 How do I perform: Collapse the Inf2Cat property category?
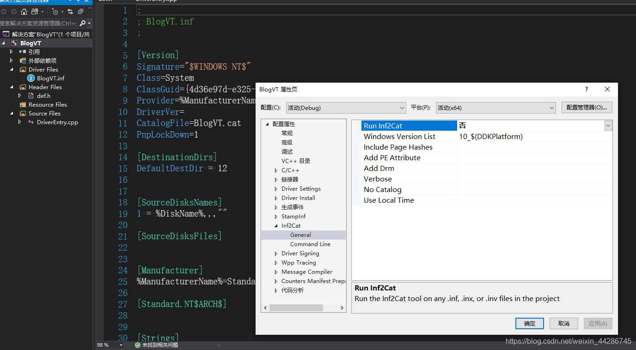pyautogui.click(x=276, y=226)
